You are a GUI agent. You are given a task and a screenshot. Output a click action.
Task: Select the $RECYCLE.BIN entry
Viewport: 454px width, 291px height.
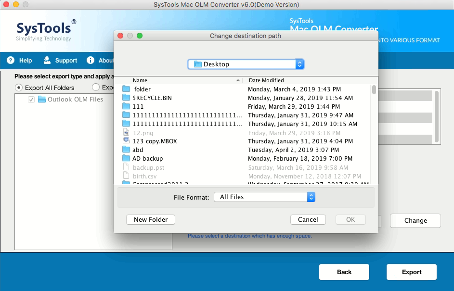tap(152, 98)
